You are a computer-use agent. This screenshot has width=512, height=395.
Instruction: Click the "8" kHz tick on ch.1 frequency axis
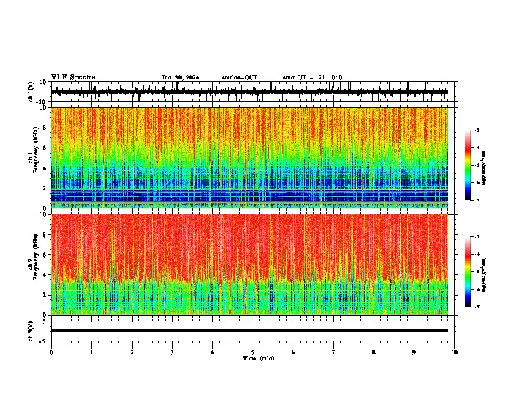tap(45, 128)
